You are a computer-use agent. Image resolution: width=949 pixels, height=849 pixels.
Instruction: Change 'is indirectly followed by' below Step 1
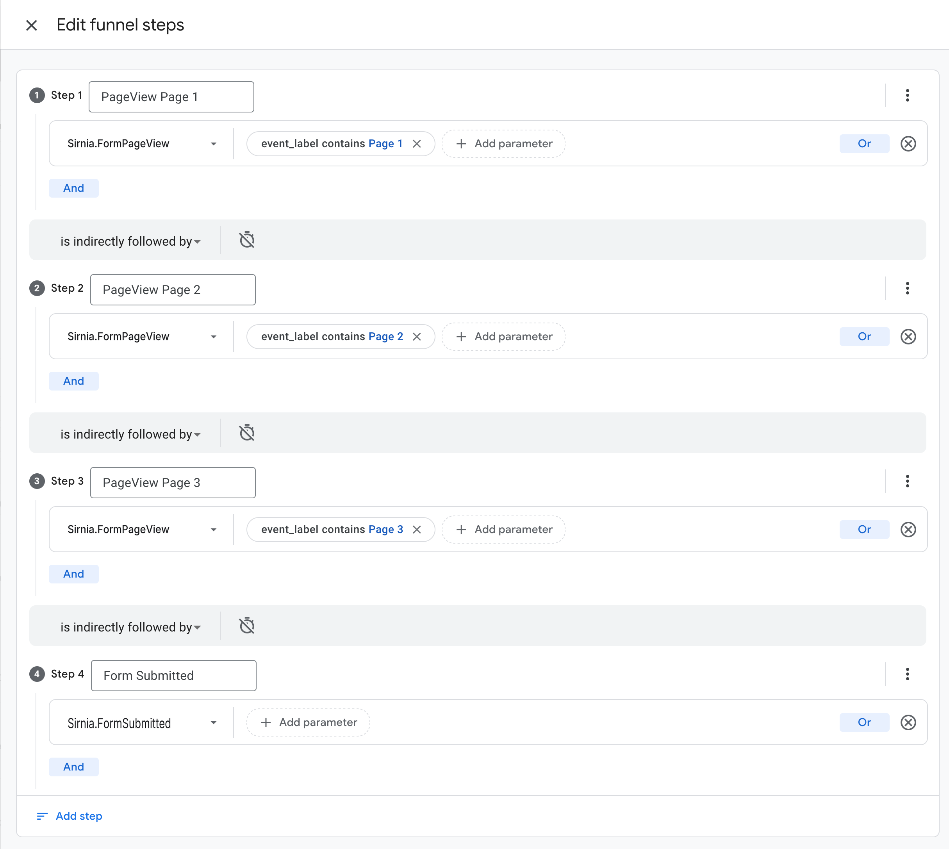coord(131,241)
